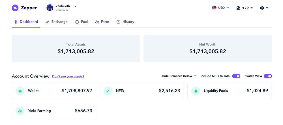
Task: Expand the vitalik.eth account dropdown arrow
Action: tap(76, 6)
